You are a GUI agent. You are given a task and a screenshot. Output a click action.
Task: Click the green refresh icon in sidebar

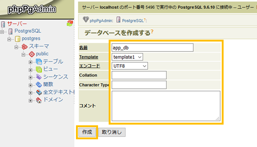(70, 24)
